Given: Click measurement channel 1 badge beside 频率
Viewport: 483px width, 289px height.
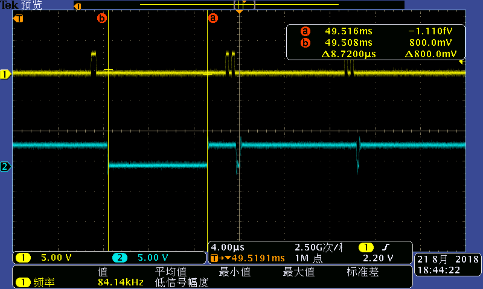Looking at the screenshot, I should click(23, 282).
